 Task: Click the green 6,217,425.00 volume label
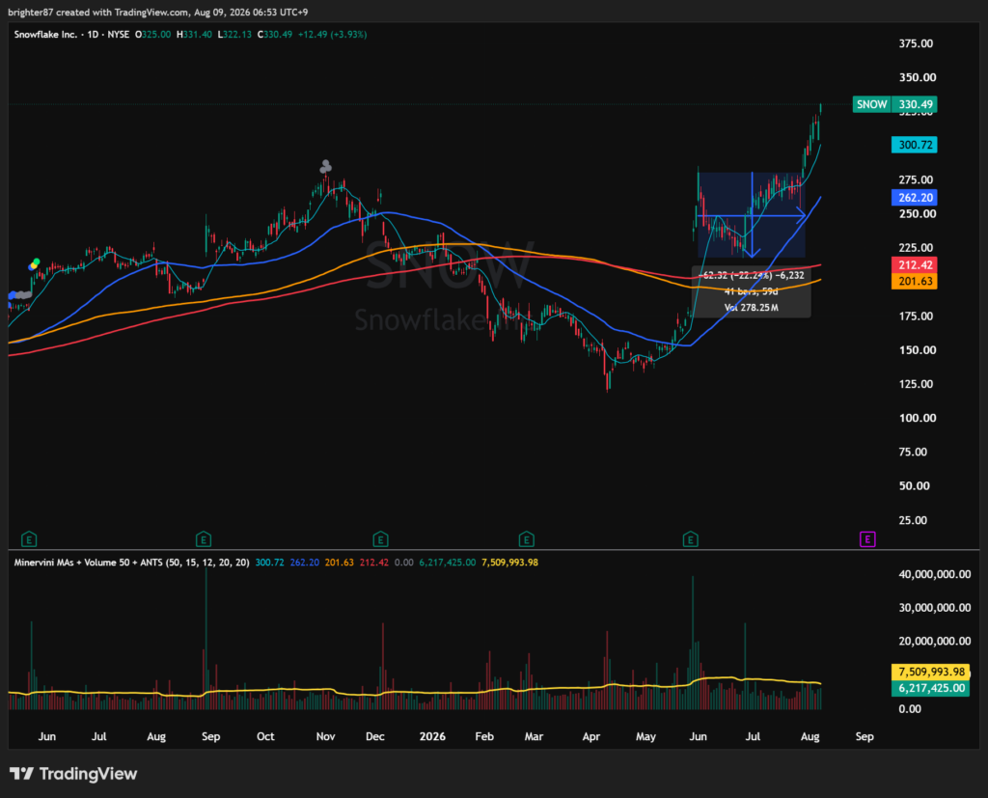pos(931,688)
